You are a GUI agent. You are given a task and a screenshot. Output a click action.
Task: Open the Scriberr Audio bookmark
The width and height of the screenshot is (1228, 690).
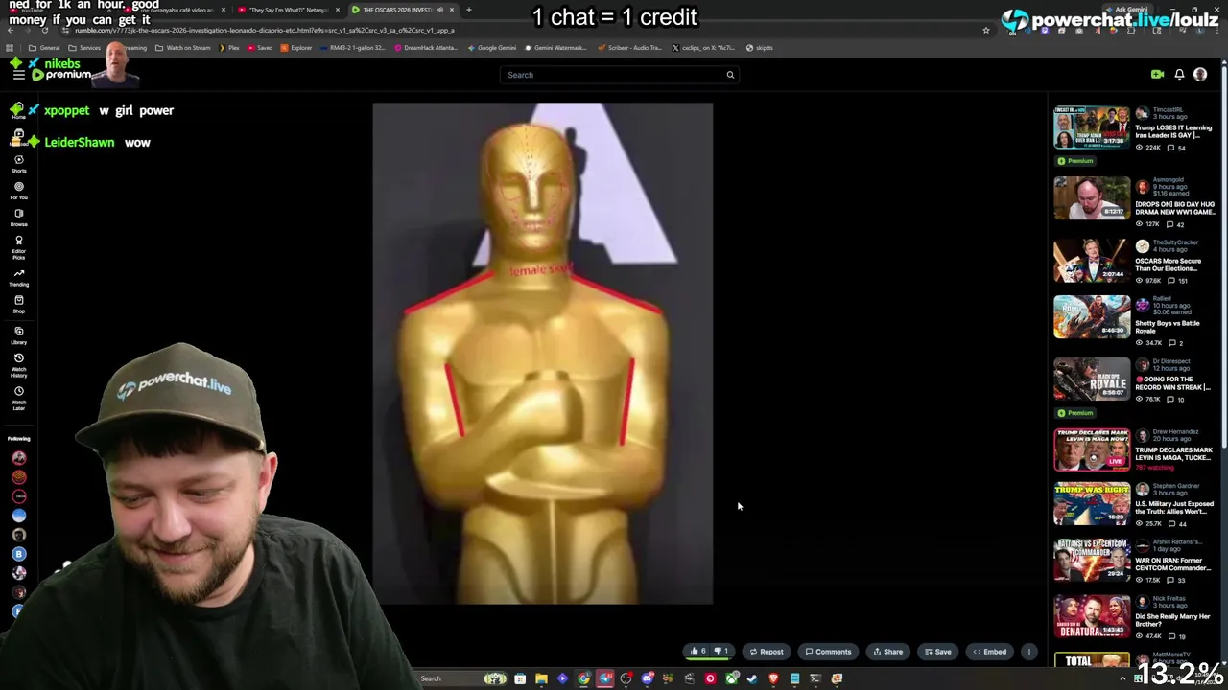[x=629, y=48]
